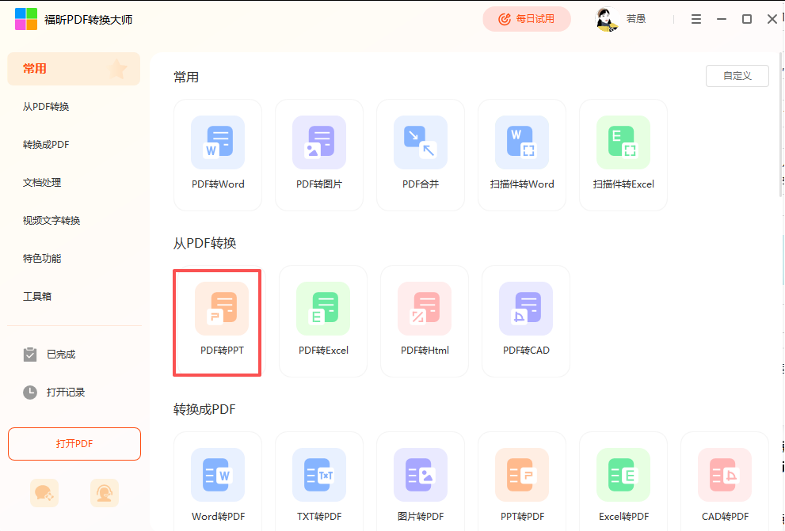Choose the 扫描件转Excel tool

(x=623, y=154)
